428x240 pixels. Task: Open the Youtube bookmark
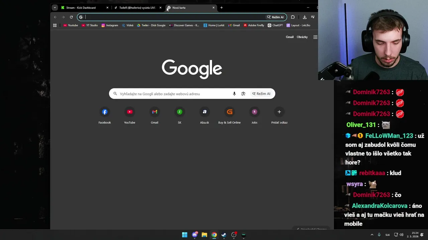point(71,25)
